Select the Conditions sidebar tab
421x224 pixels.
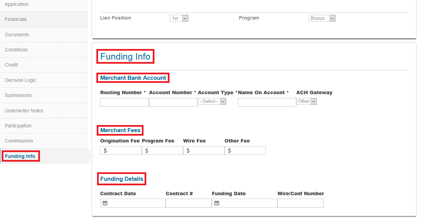click(44, 50)
